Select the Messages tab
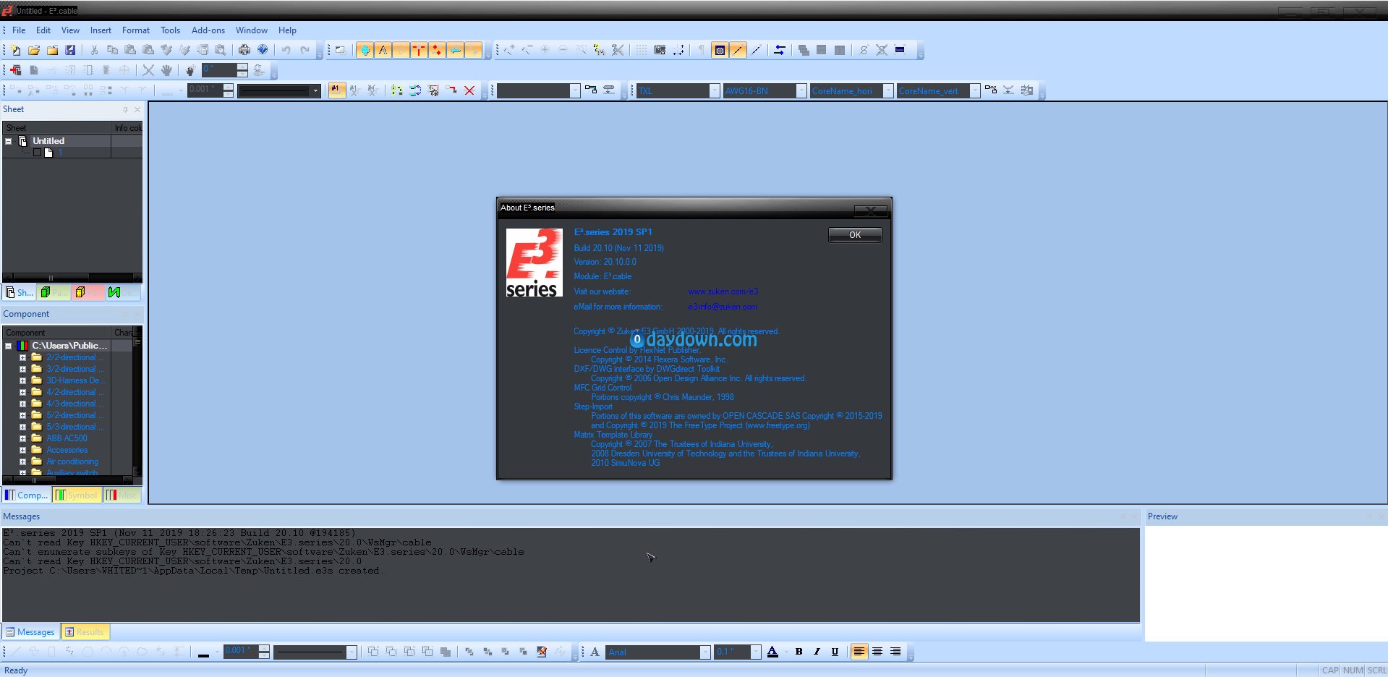1388x677 pixels. click(30, 631)
